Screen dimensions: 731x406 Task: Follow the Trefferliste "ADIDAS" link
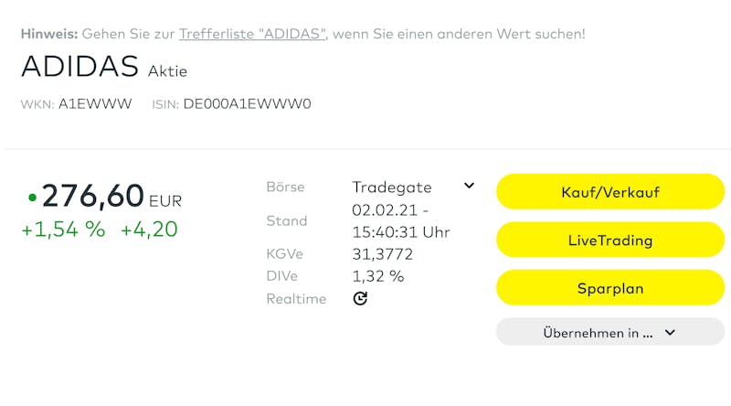tap(253, 34)
